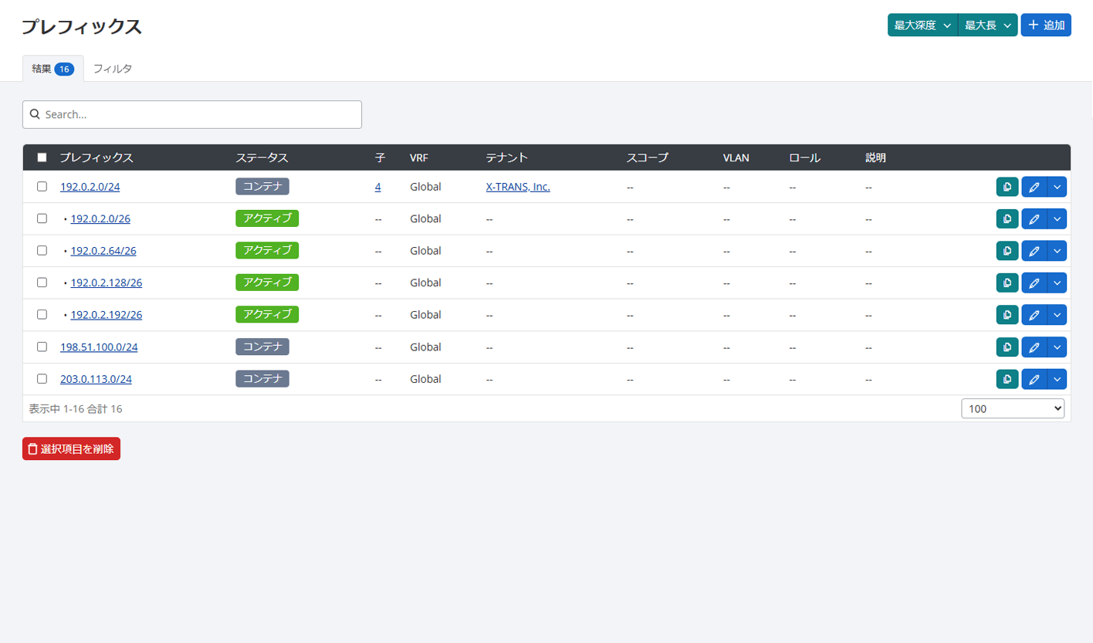1093x643 pixels.
Task: Click the 追加 button
Action: 1045,25
